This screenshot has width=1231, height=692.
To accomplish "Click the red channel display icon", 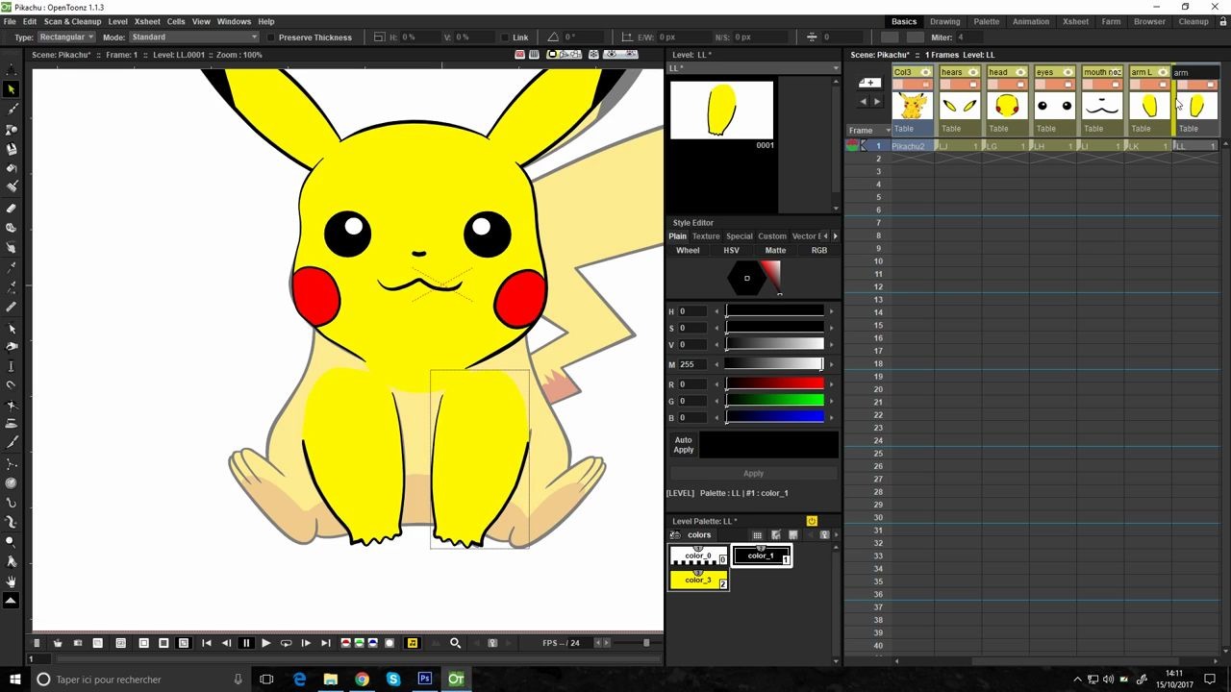I will 346,643.
